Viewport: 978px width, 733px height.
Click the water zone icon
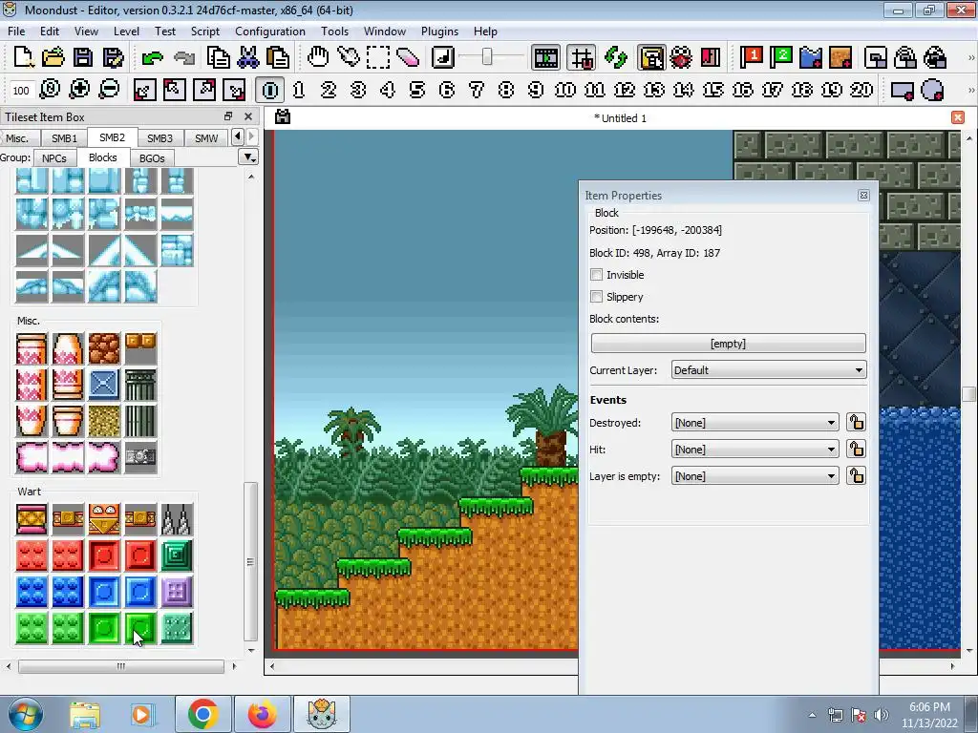tap(810, 57)
